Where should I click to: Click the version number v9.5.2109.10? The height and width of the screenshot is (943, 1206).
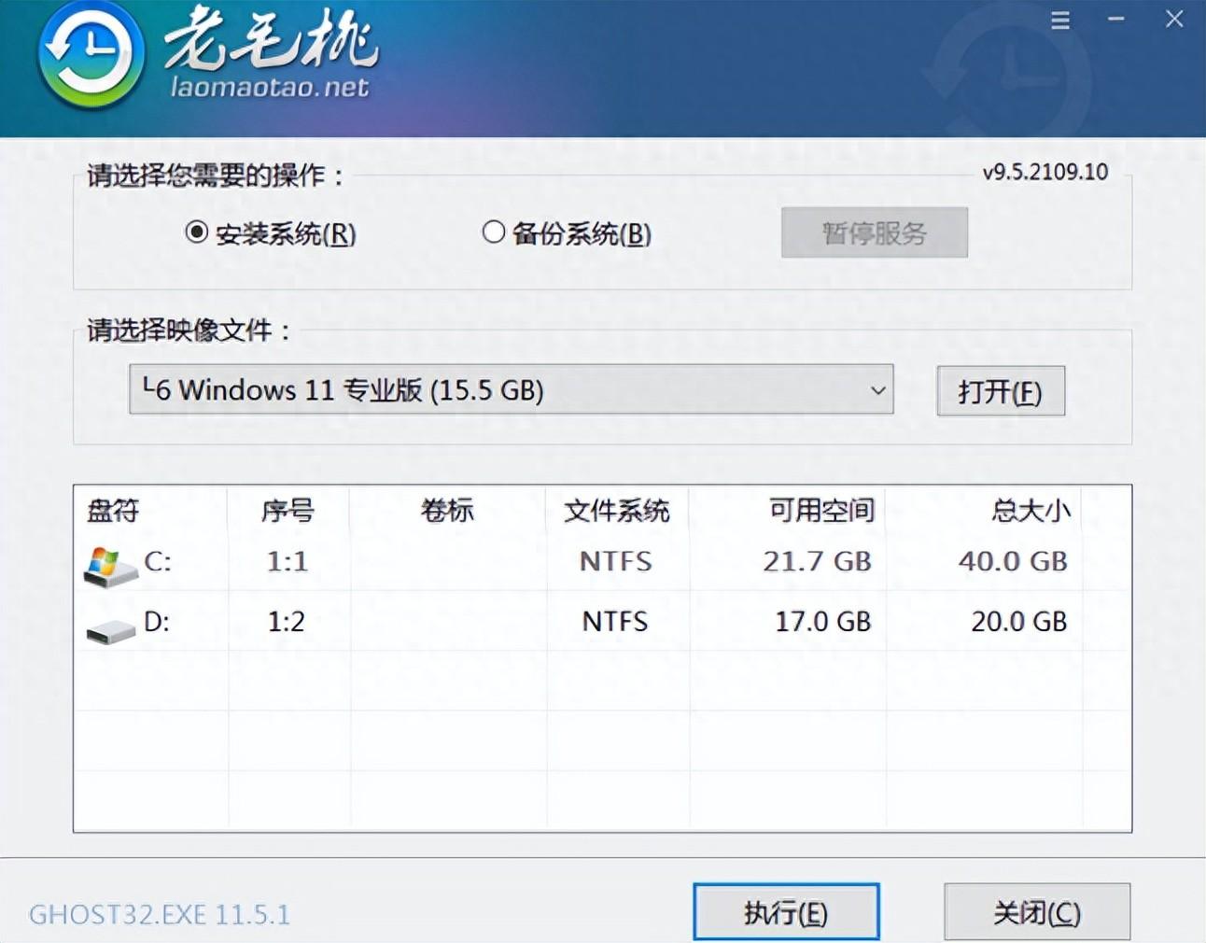[1045, 172]
